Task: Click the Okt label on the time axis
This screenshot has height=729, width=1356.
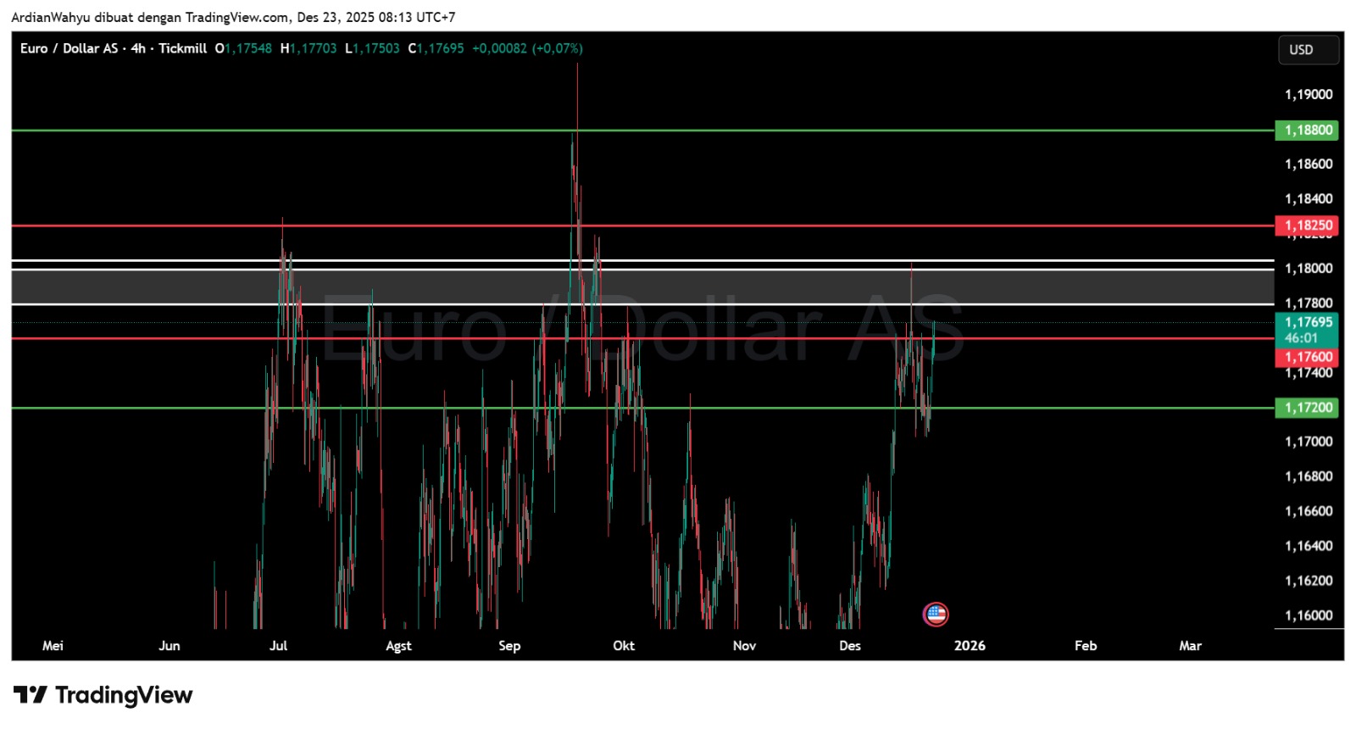Action: coord(624,646)
